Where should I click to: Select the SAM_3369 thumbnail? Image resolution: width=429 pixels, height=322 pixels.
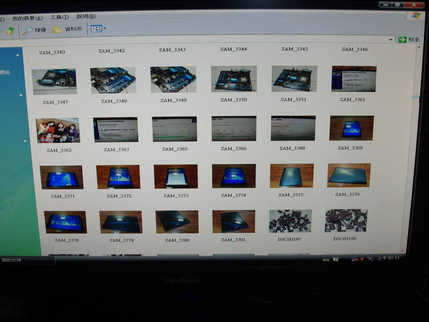(351, 128)
